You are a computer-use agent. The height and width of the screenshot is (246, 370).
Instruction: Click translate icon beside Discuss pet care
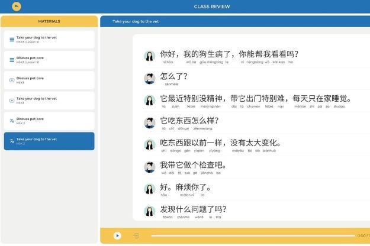(x=12, y=121)
